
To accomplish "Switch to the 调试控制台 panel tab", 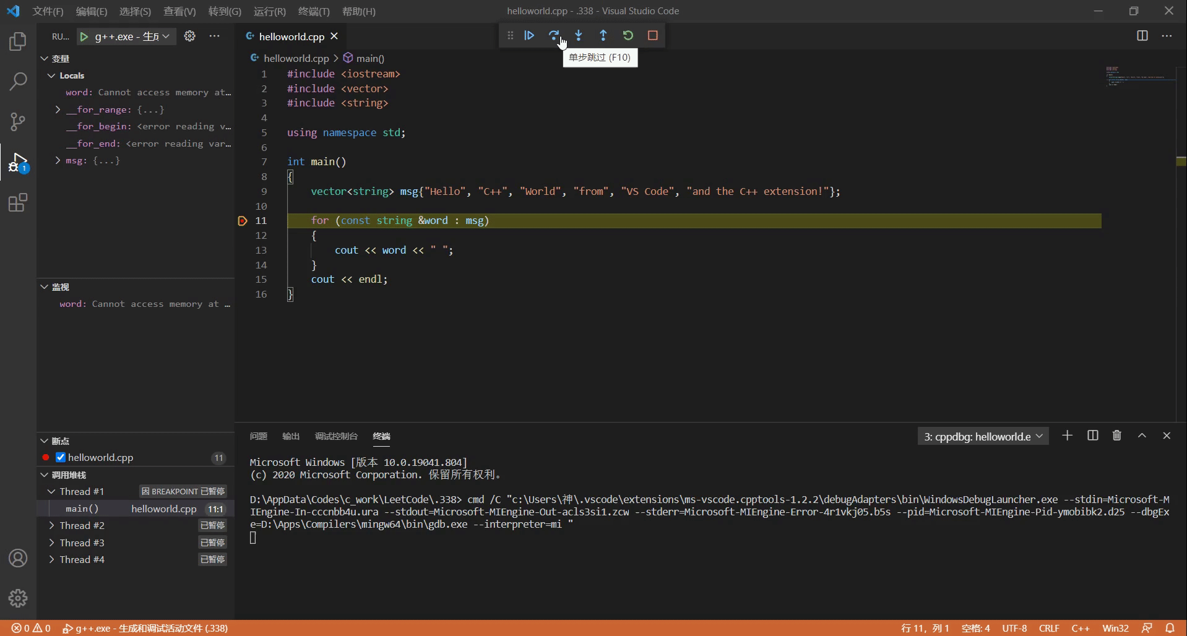I will [x=336, y=436].
